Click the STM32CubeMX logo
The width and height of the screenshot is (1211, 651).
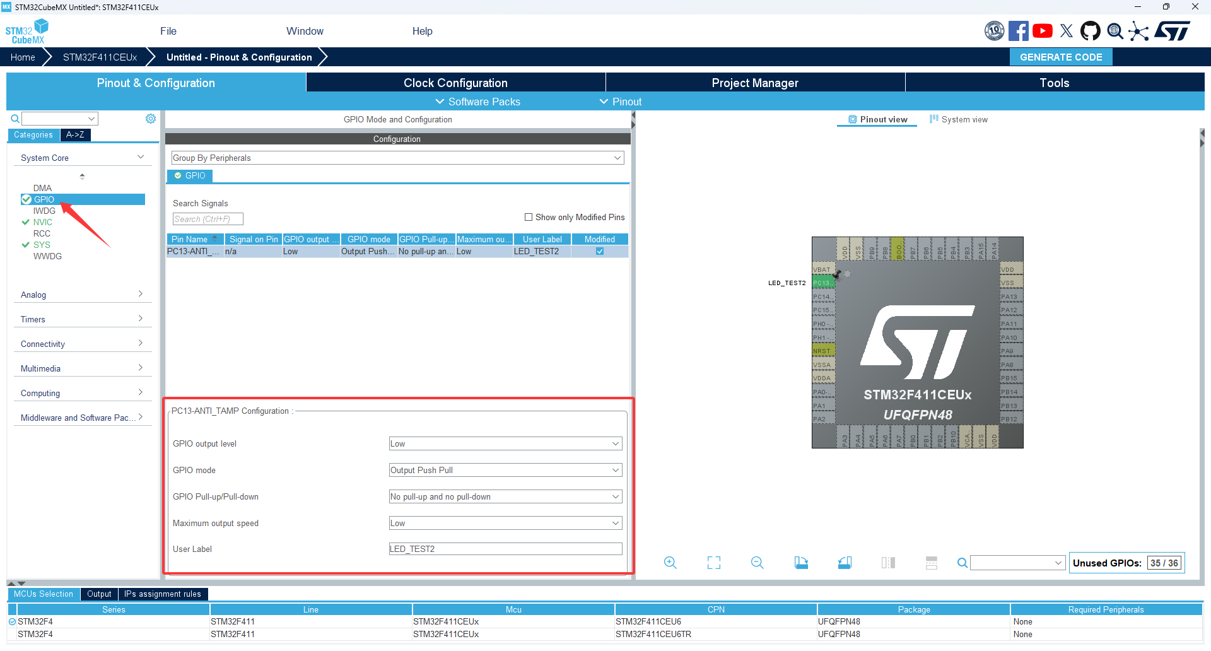(26, 31)
